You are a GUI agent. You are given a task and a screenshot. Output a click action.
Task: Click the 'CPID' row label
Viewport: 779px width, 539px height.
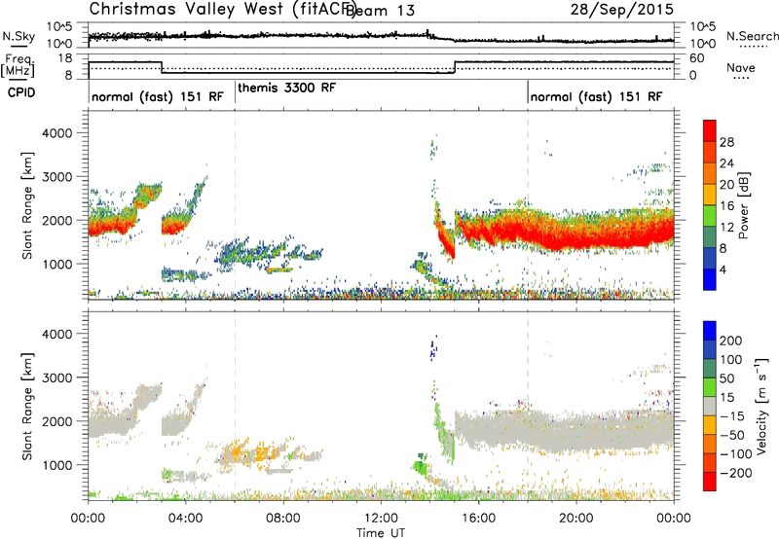21,92
